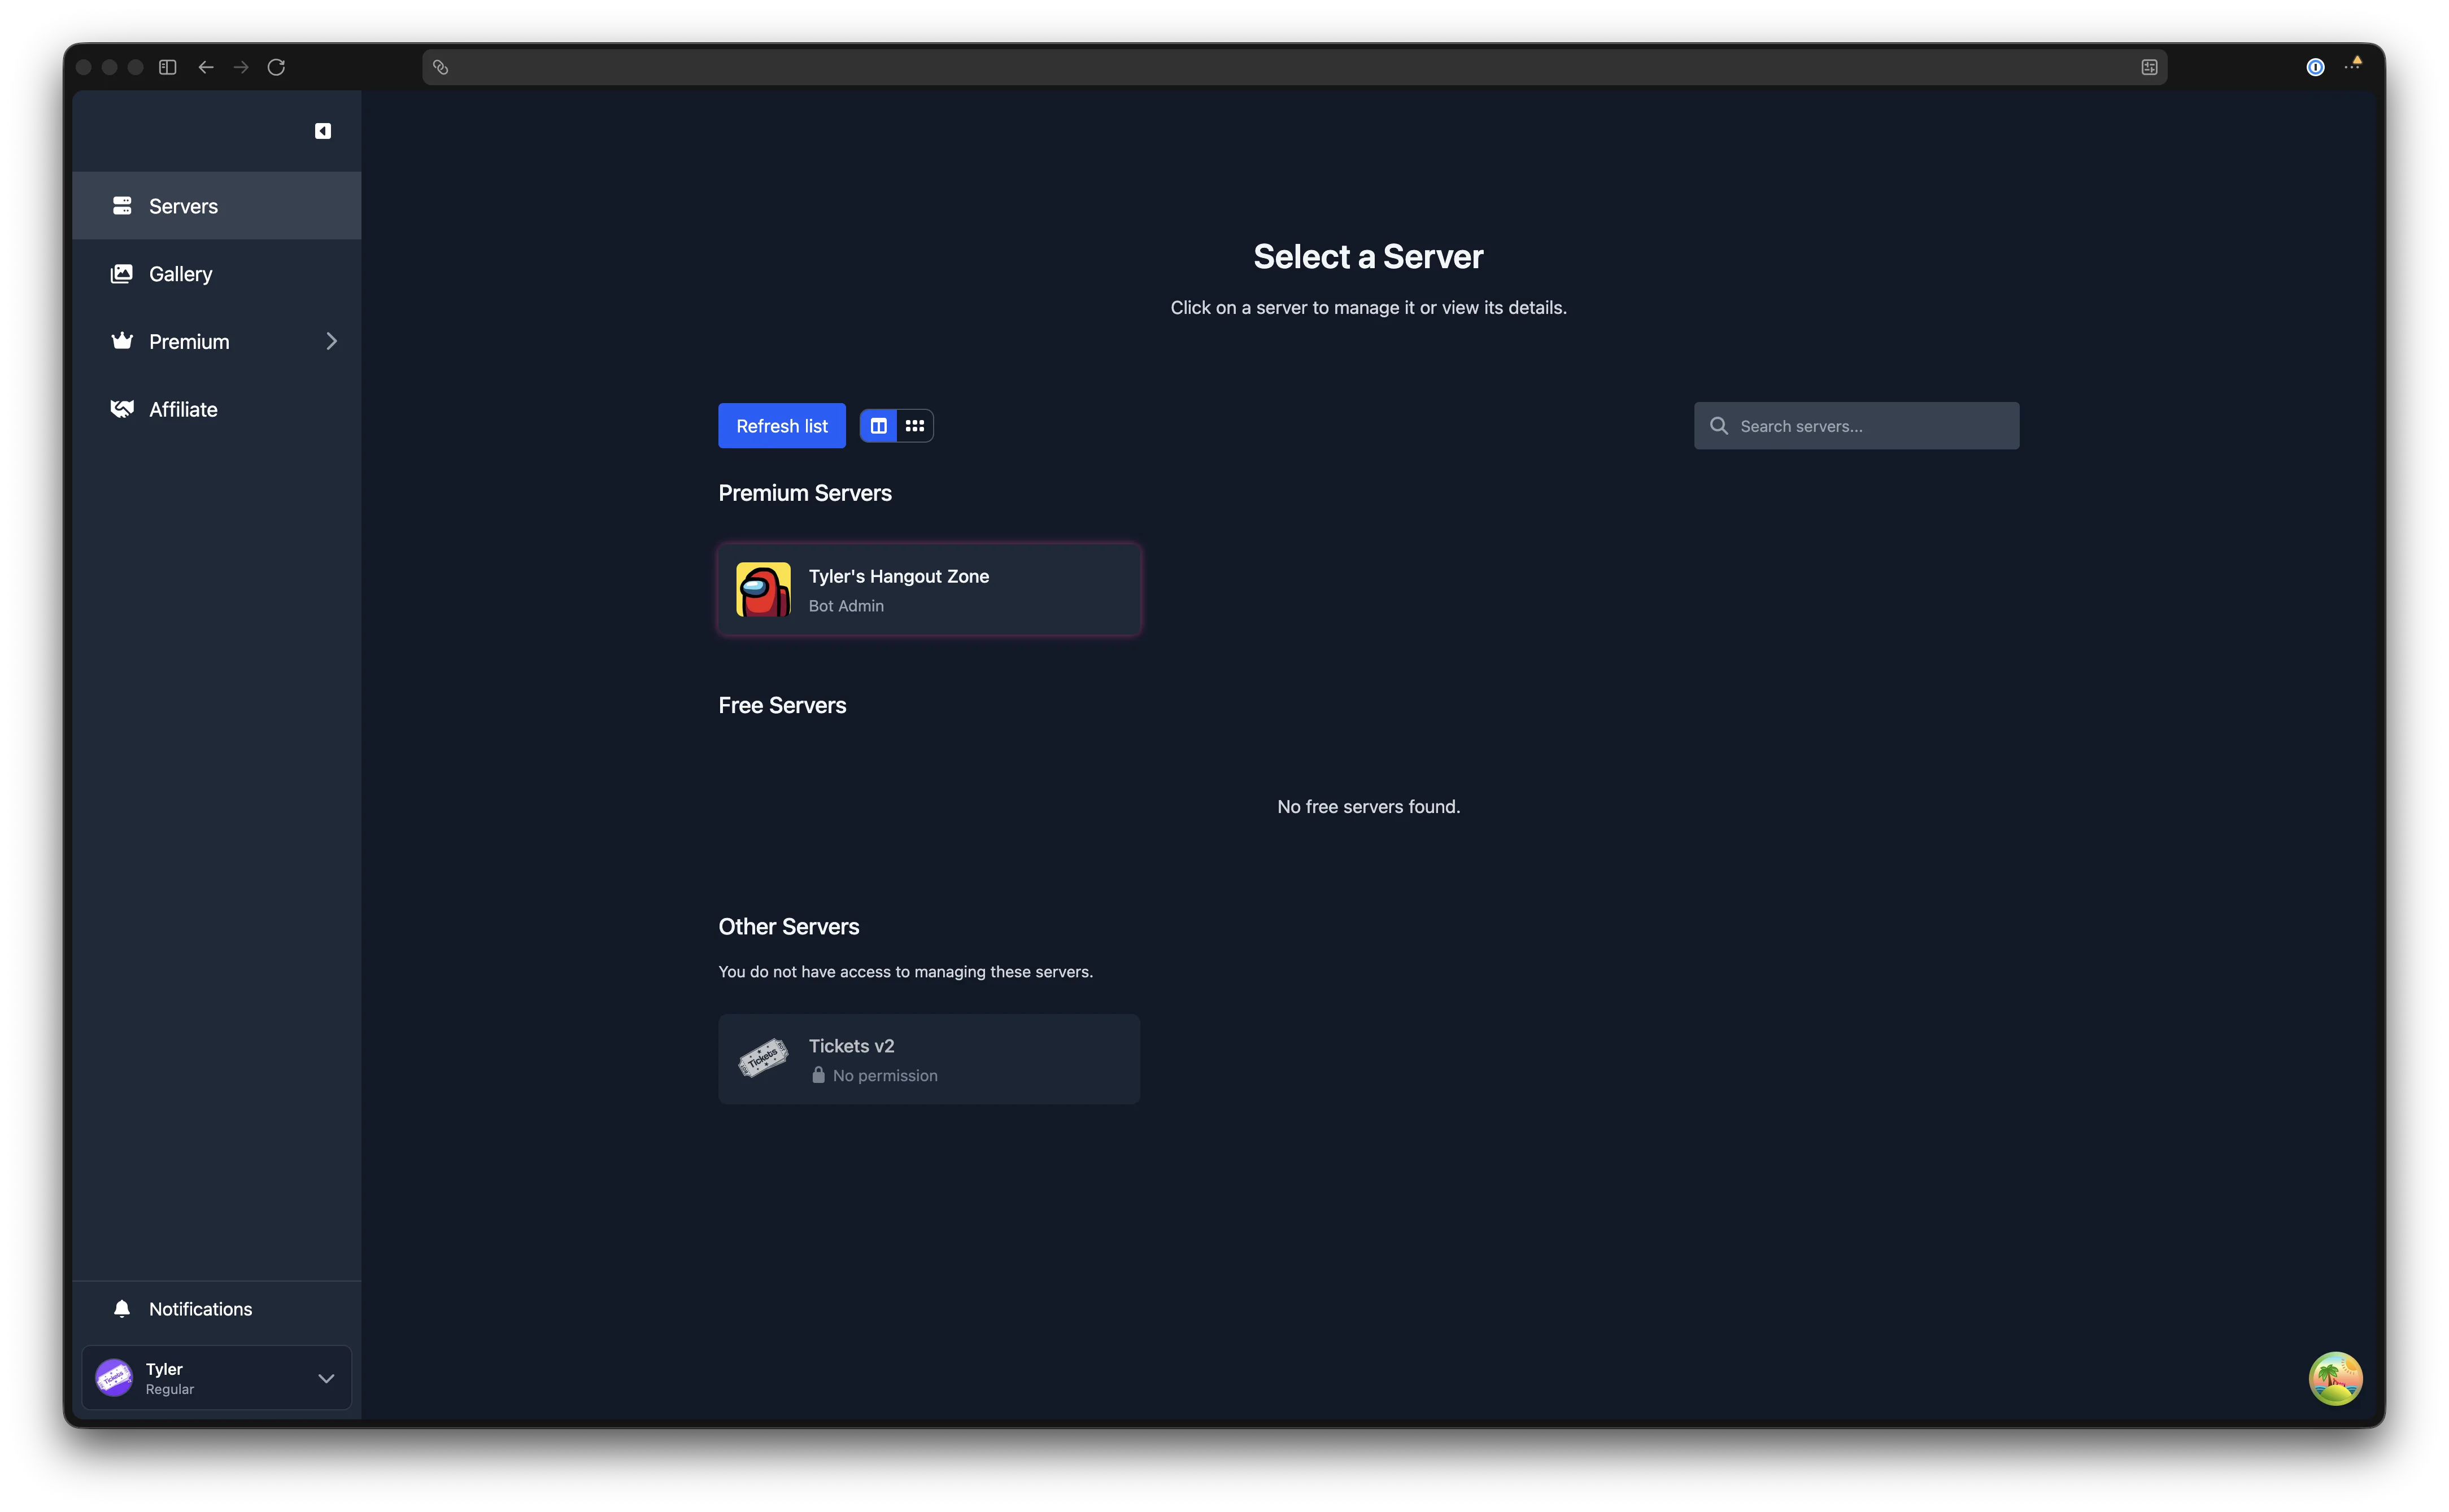Collapse the sidebar with the arrow icon

coord(322,131)
